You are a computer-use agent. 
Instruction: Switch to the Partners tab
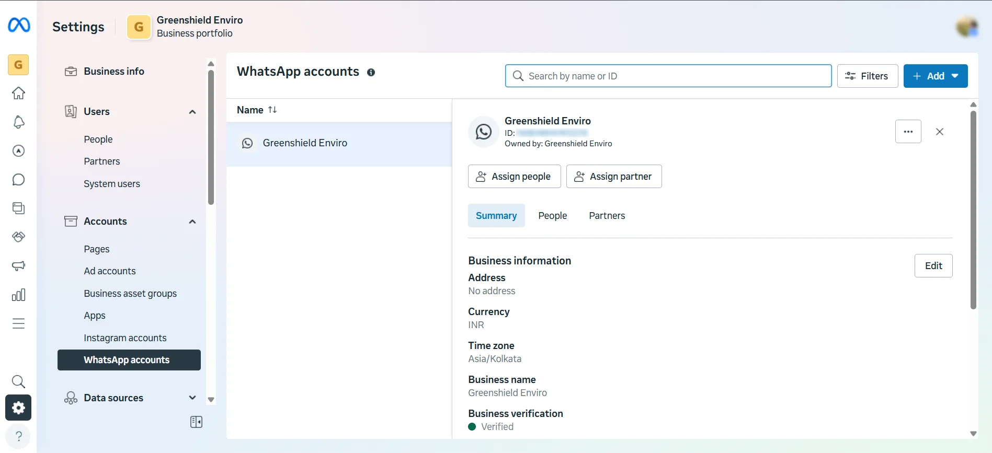click(607, 216)
